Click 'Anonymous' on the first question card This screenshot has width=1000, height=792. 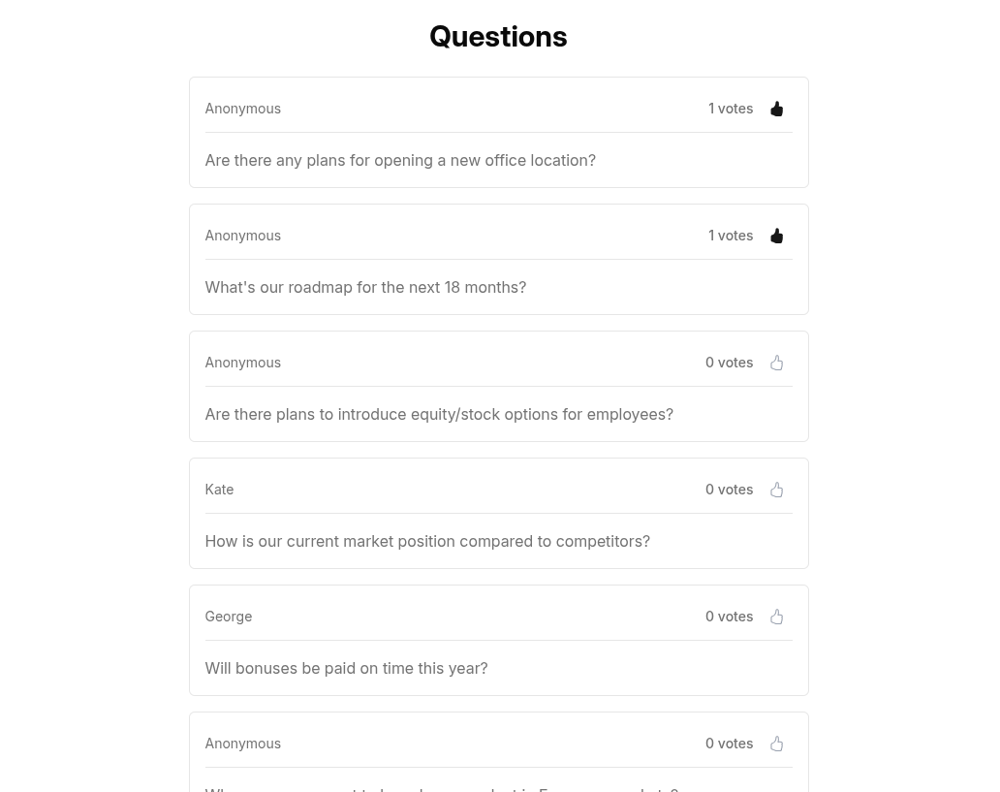(242, 109)
